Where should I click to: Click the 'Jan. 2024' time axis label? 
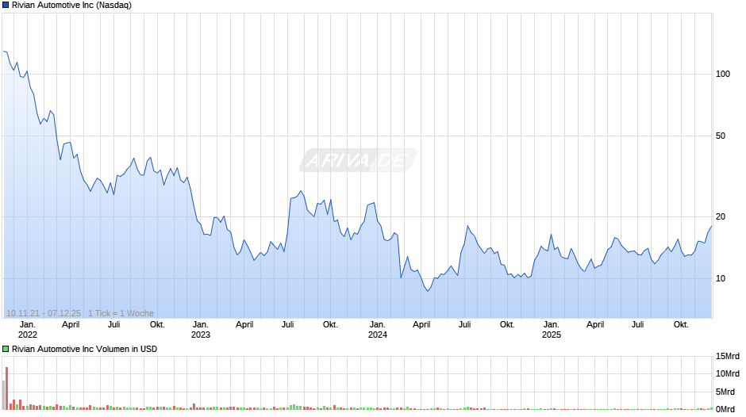tap(378, 330)
